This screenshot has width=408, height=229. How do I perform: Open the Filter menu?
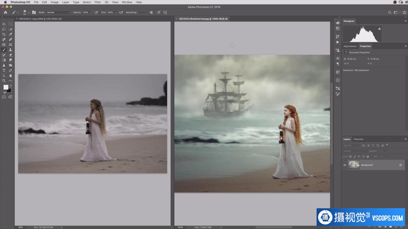pos(97,2)
